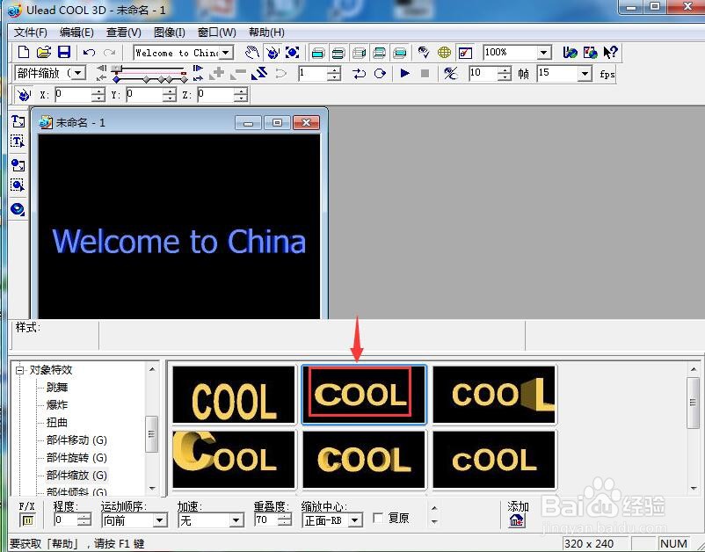Open the 文件(F) menu
The height and width of the screenshot is (552, 705).
(30, 33)
